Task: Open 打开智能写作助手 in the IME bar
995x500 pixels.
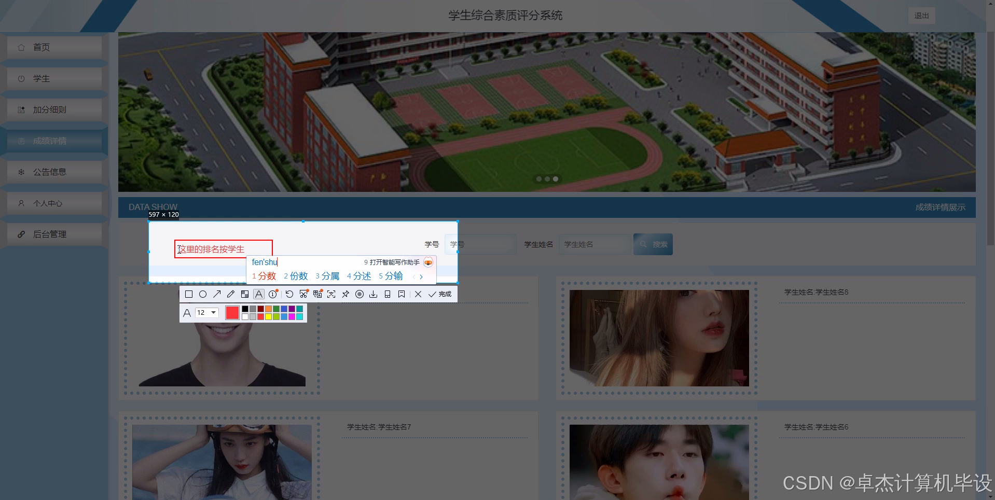Action: pos(392,262)
